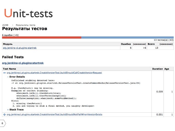Collapse the Error Details section
Image resolution: width=175 pixels, height=131 pixels.
pos(8,77)
